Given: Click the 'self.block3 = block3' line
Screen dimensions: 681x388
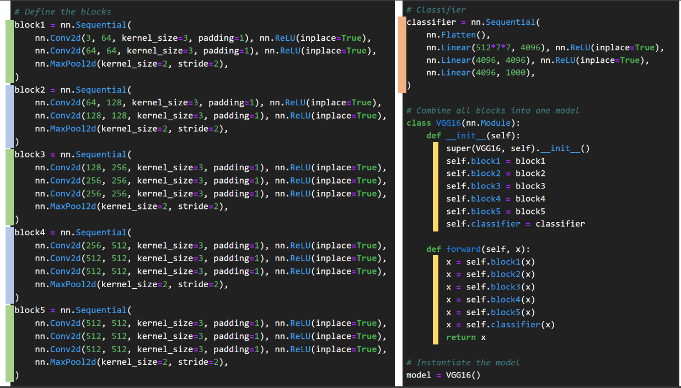Looking at the screenshot, I should click(x=496, y=186).
